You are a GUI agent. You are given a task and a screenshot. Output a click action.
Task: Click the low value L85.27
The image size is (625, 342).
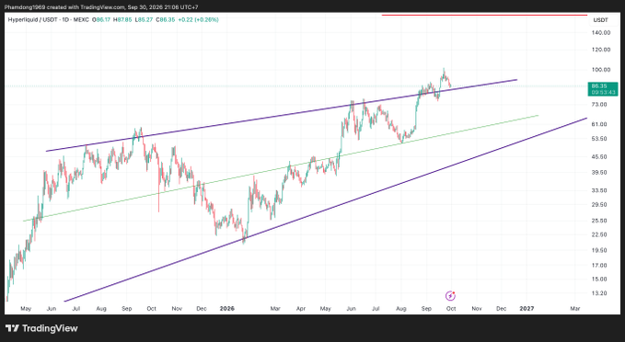(x=144, y=19)
